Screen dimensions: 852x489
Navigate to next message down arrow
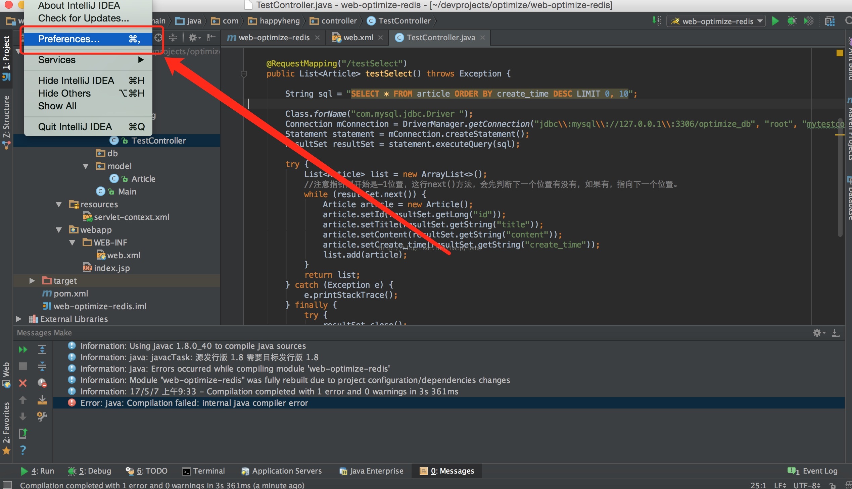click(x=22, y=417)
